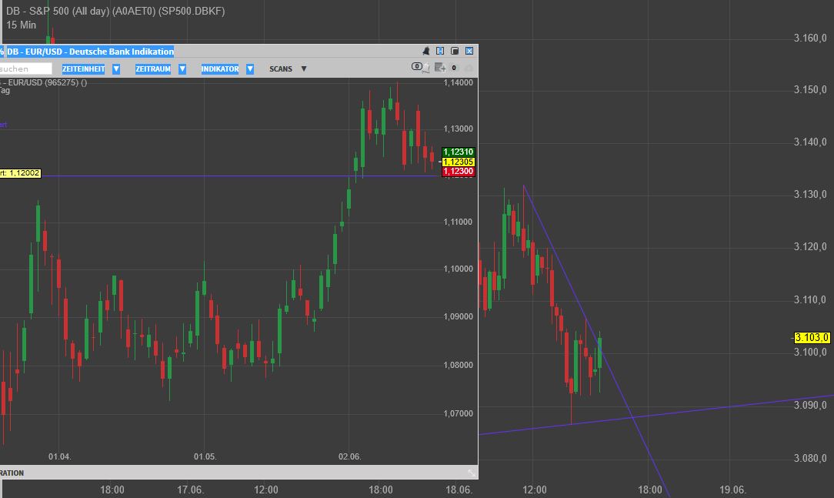This screenshot has height=498, width=834.
Task: Close the EUR/USD chart window
Action: tap(469, 51)
